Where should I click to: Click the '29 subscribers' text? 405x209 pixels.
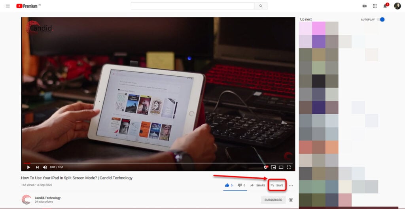44,202
